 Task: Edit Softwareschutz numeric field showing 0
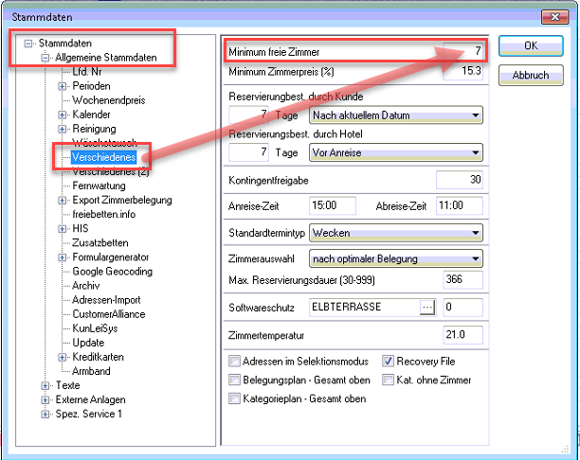pyautogui.click(x=463, y=308)
